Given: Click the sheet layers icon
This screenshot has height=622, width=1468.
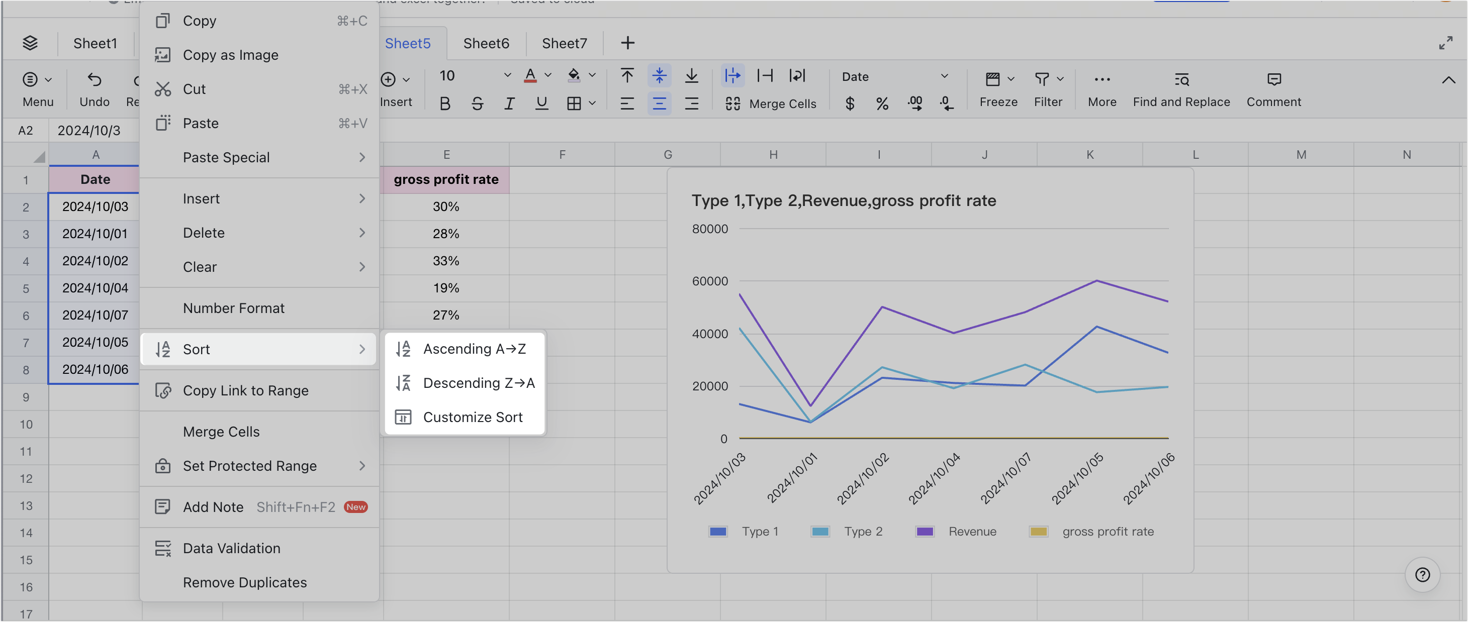Looking at the screenshot, I should pyautogui.click(x=30, y=43).
